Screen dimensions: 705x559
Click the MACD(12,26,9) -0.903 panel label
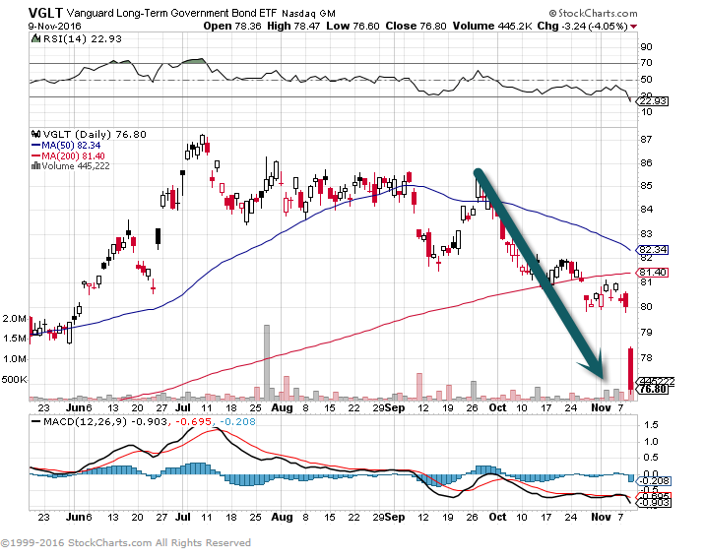[x=105, y=422]
